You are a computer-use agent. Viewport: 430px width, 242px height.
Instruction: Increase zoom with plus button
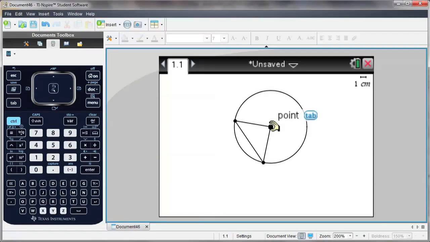[364, 236]
